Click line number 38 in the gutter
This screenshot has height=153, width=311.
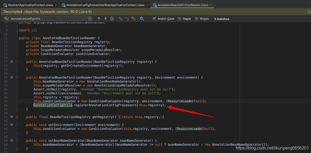(5, 105)
